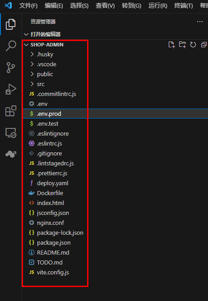Click the New File icon in explorer
This screenshot has height=301, width=208.
[171, 45]
